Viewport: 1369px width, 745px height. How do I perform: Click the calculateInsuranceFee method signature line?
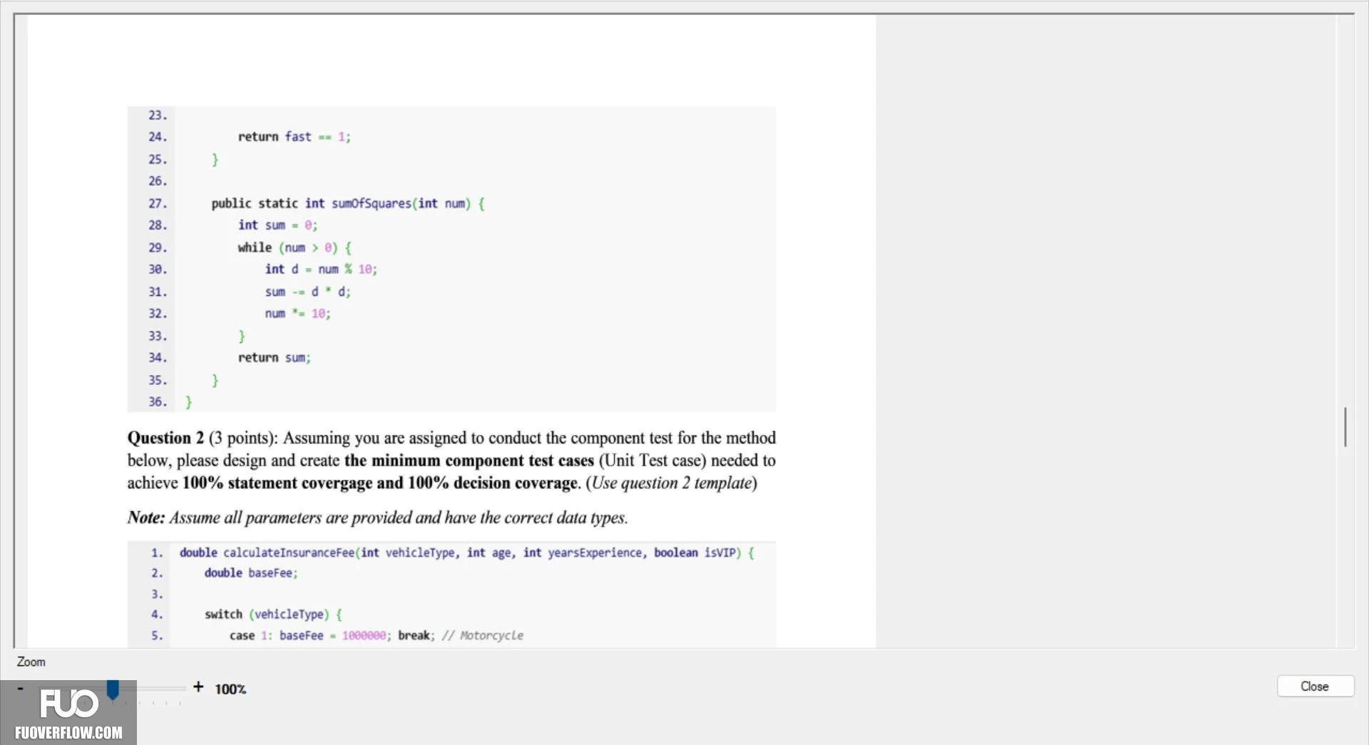[467, 553]
